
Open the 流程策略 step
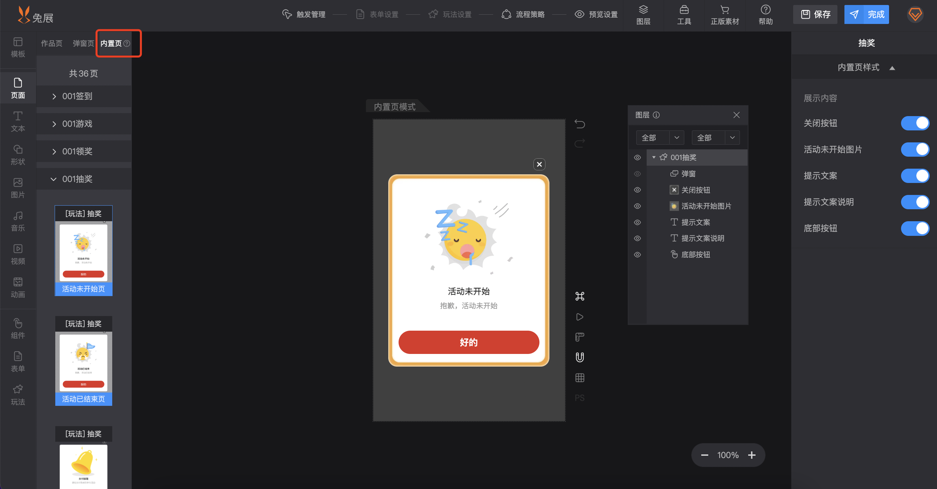[x=523, y=15]
